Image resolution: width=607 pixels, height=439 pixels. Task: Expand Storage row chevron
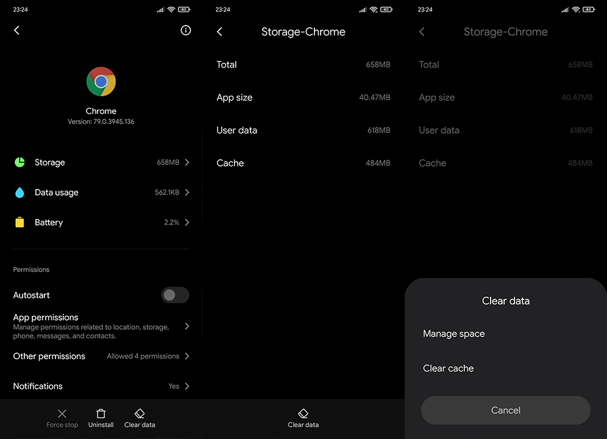pos(187,162)
